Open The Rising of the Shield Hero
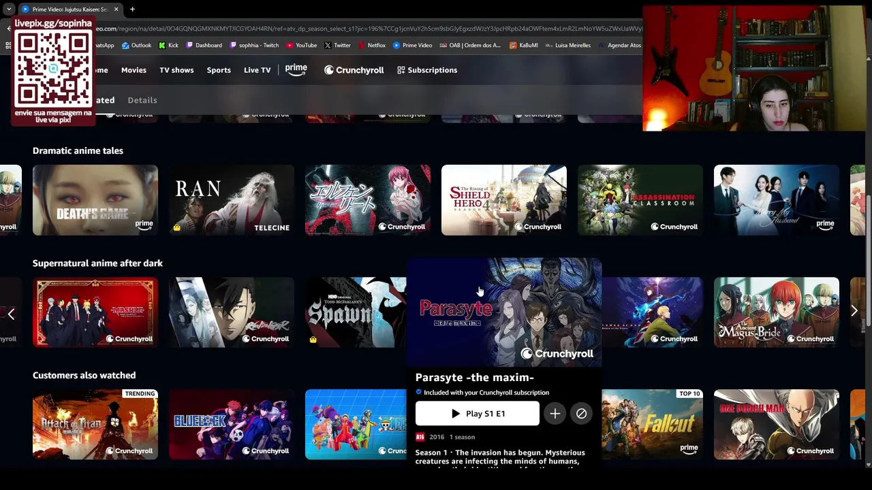This screenshot has width=872, height=490. click(x=504, y=200)
